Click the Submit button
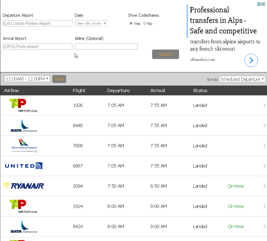The height and width of the screenshot is (241, 267). pos(165,54)
